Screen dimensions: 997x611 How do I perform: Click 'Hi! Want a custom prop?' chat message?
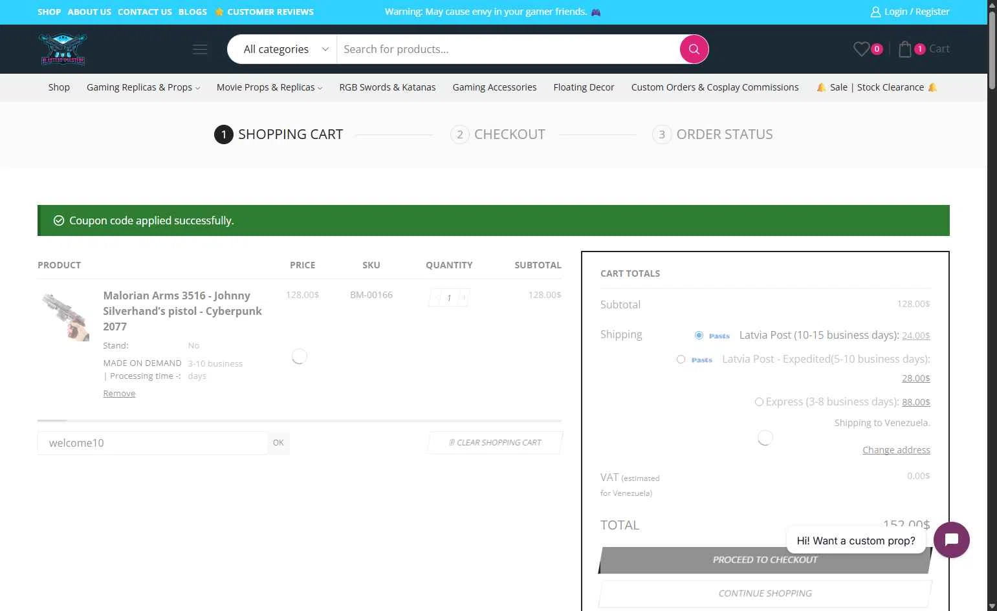pos(856,541)
